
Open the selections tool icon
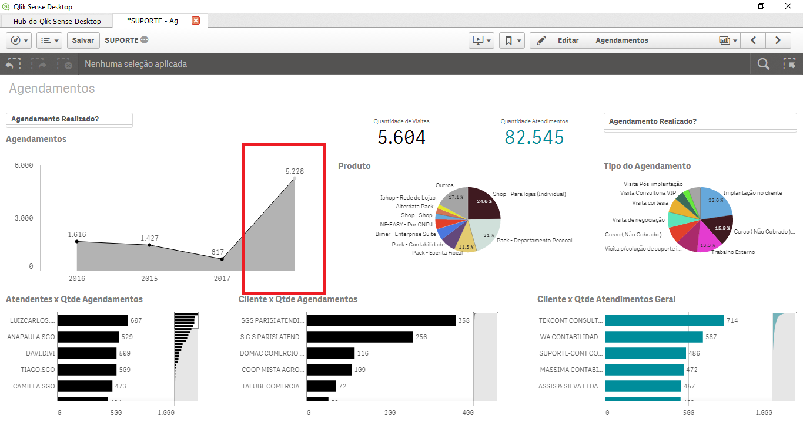point(789,64)
